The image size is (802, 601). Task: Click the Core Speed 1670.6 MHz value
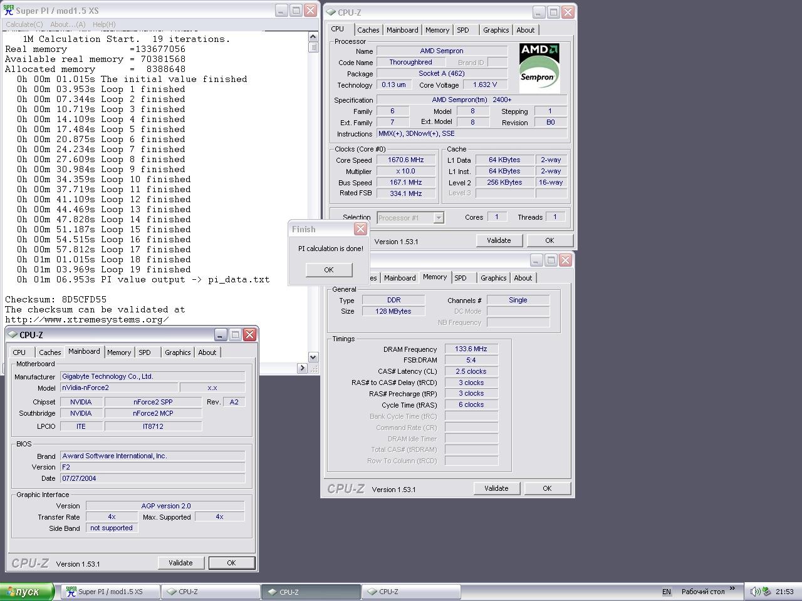click(x=406, y=160)
